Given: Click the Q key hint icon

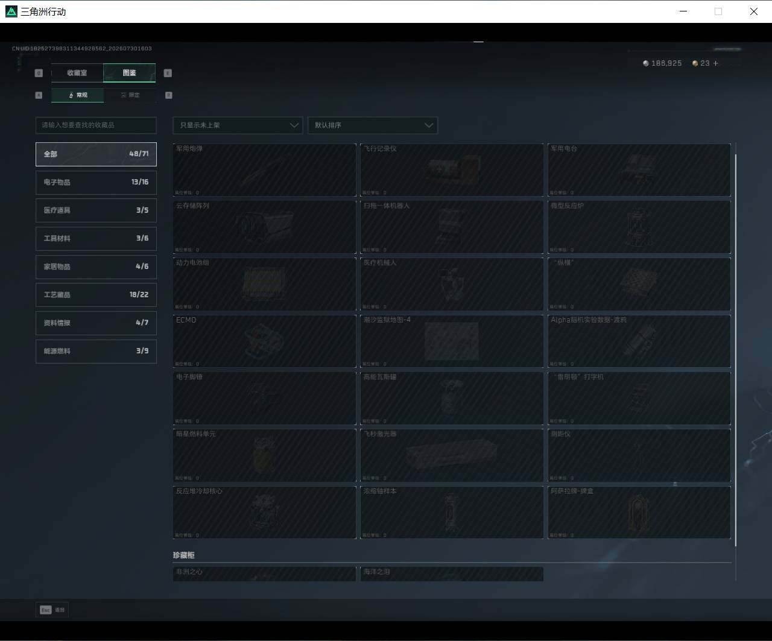Looking at the screenshot, I should (39, 73).
